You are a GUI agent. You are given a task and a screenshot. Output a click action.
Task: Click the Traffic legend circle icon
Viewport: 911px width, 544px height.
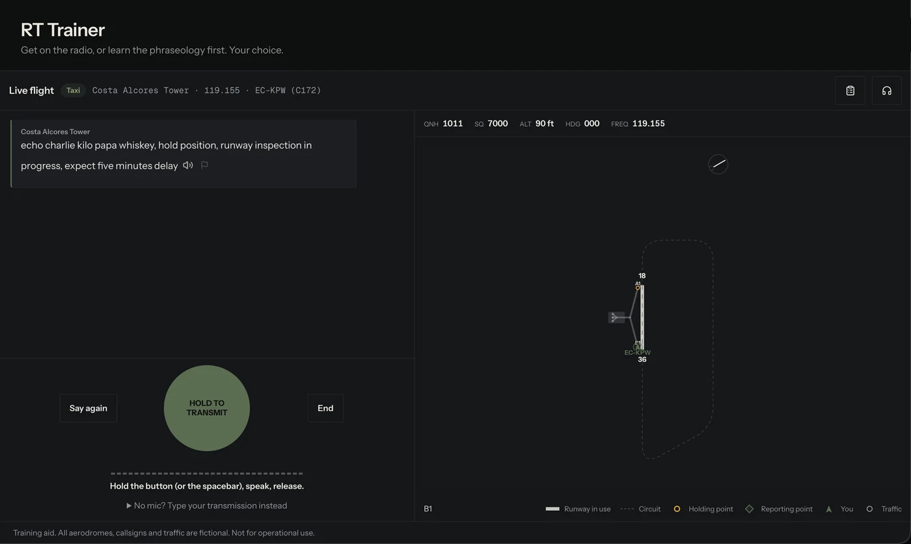coord(869,509)
